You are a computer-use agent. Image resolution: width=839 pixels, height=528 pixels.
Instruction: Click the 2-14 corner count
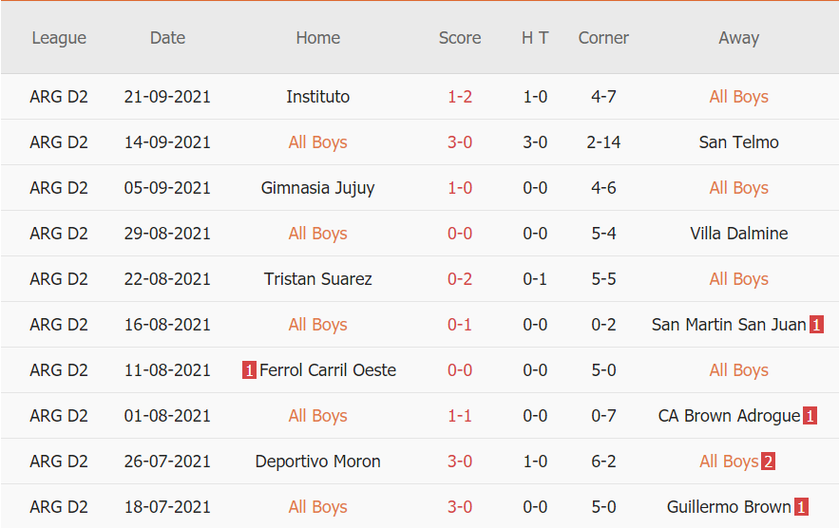[603, 142]
